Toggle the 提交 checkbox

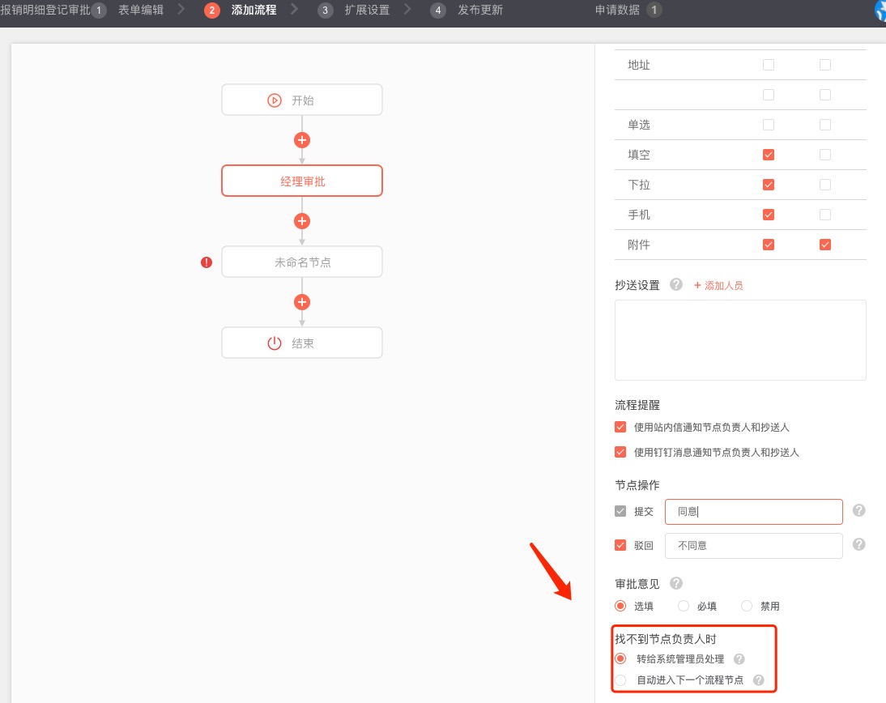point(620,511)
